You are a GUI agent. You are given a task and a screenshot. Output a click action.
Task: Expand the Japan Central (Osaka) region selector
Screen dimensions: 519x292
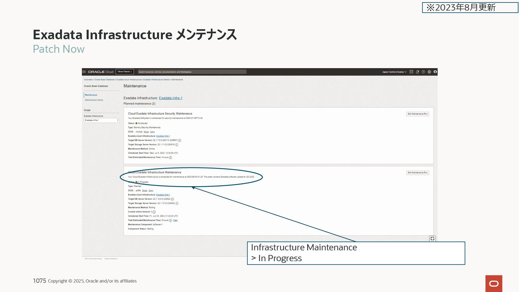coord(394,72)
